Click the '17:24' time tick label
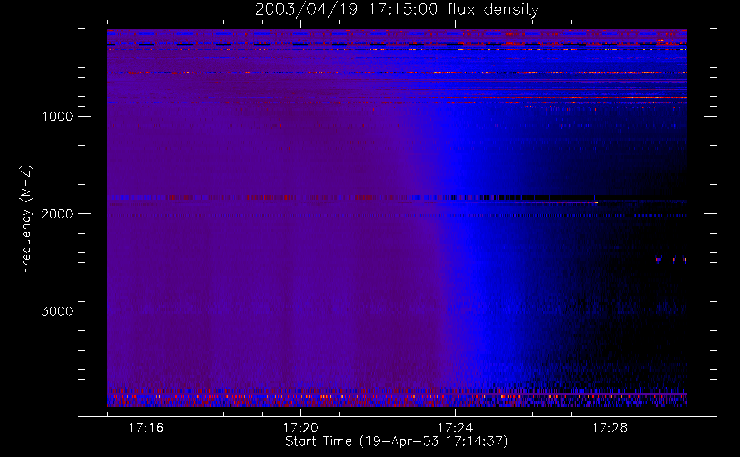The width and height of the screenshot is (740, 457). [455, 428]
